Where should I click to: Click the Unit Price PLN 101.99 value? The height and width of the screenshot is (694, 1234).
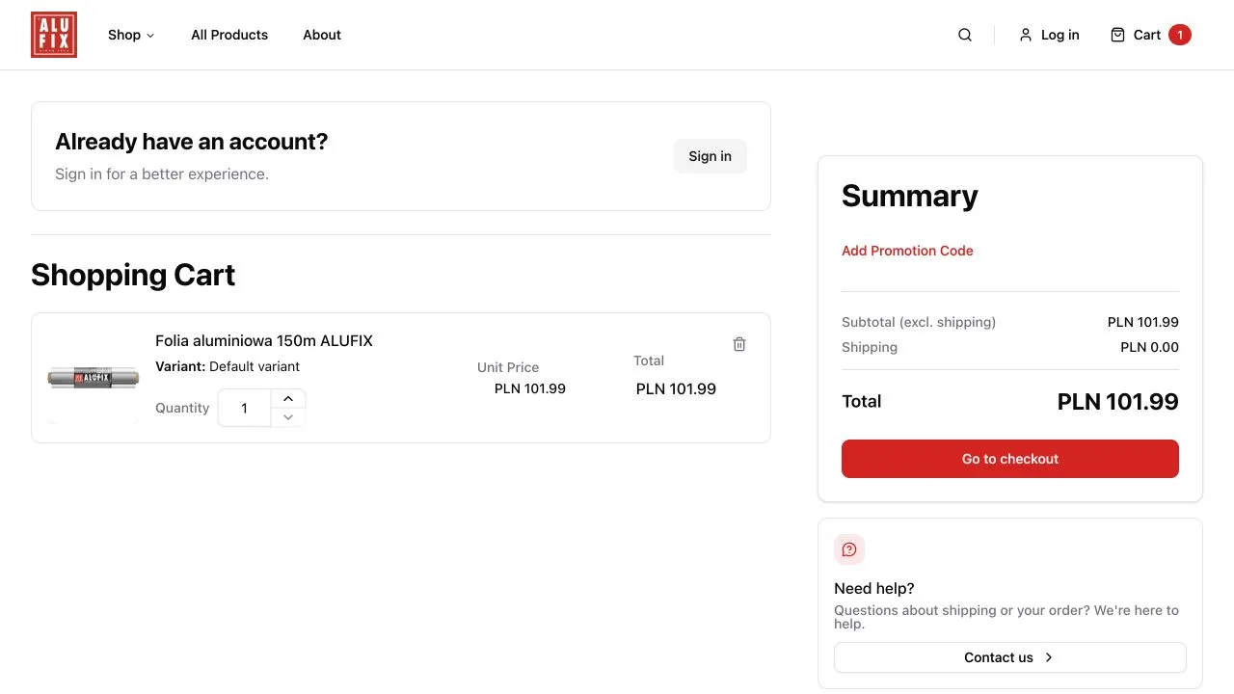[x=530, y=388]
